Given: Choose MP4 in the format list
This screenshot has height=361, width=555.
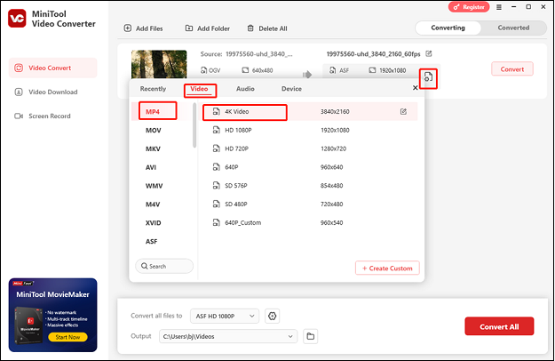Looking at the screenshot, I should (153, 112).
